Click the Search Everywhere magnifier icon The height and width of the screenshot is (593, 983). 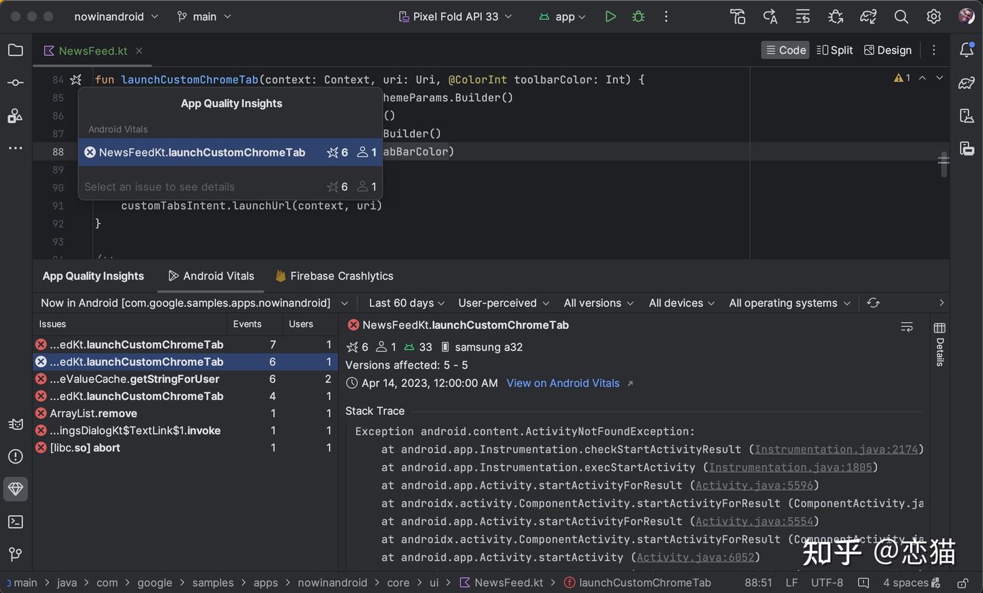(901, 16)
